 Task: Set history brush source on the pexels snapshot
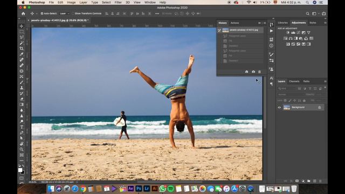219,30
